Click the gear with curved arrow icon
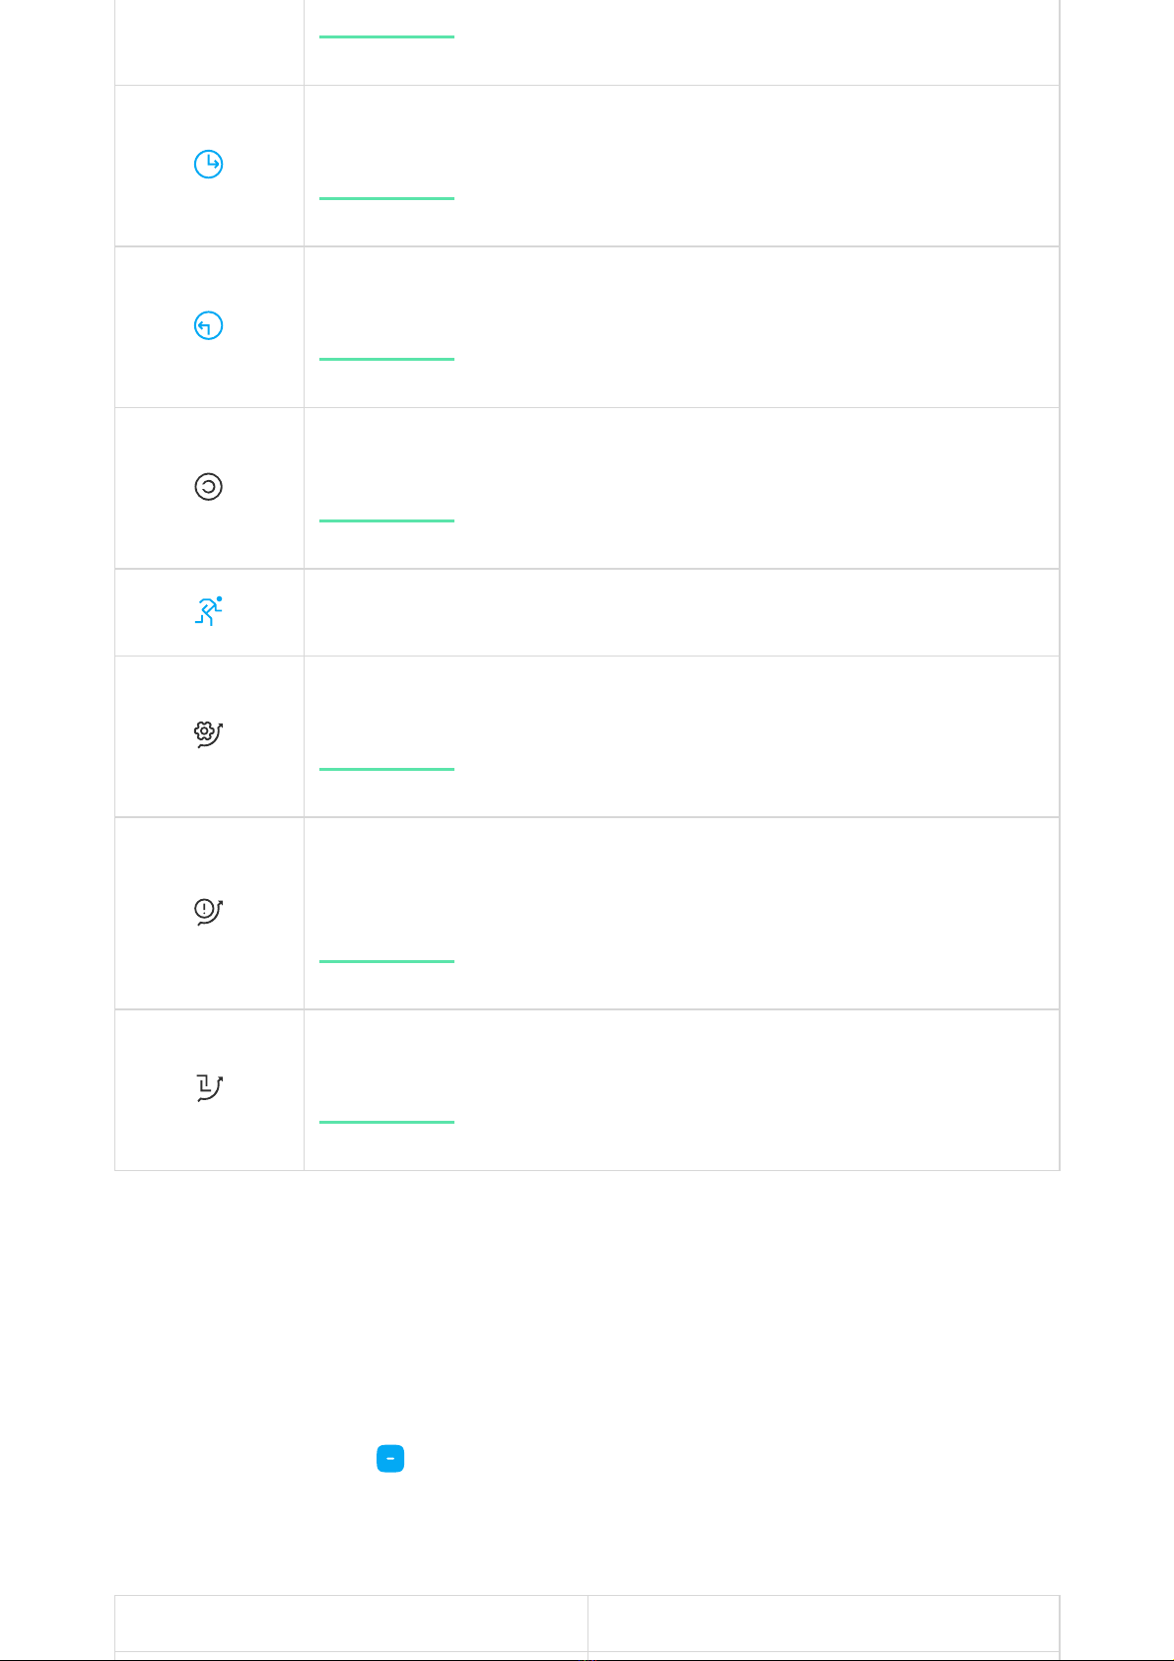Screen dimensions: 1174x1661 208,734
